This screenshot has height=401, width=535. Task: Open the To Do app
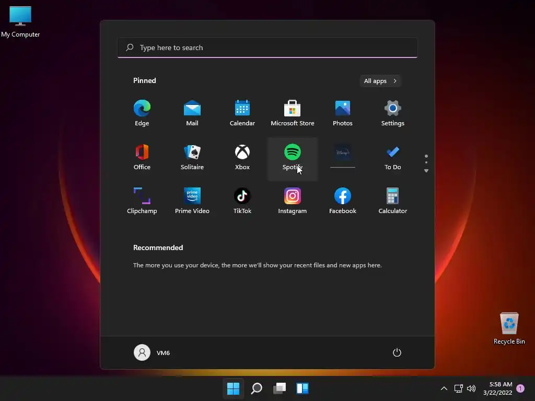(393, 157)
